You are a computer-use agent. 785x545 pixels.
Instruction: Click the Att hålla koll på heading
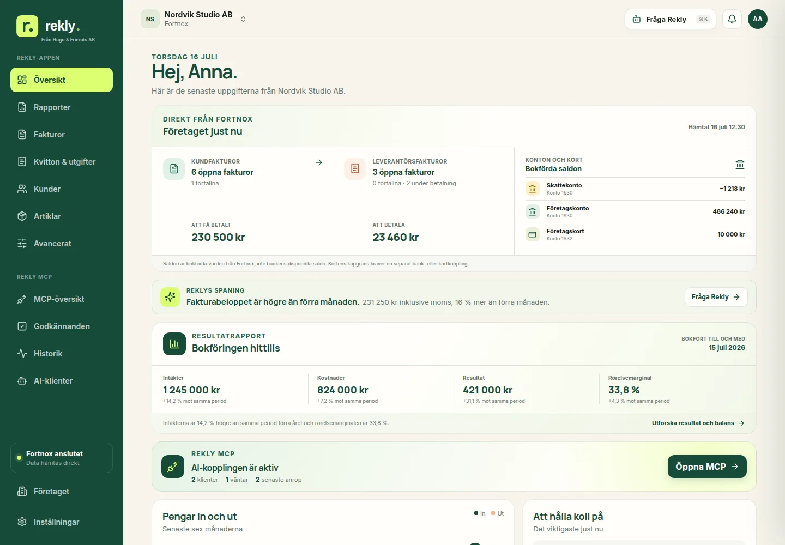(x=568, y=517)
